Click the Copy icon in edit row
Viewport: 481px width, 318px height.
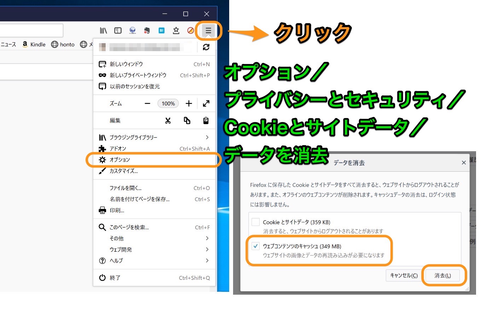(x=187, y=120)
